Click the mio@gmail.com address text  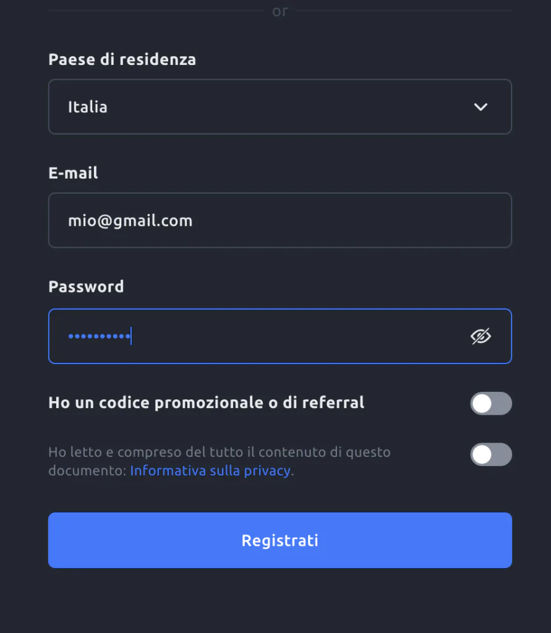[x=130, y=221]
